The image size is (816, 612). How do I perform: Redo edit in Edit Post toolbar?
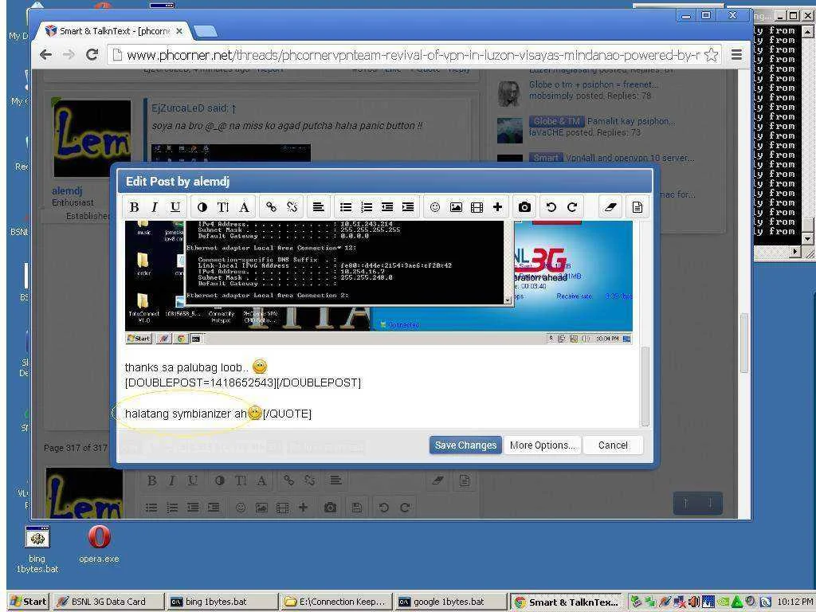pyautogui.click(x=572, y=207)
